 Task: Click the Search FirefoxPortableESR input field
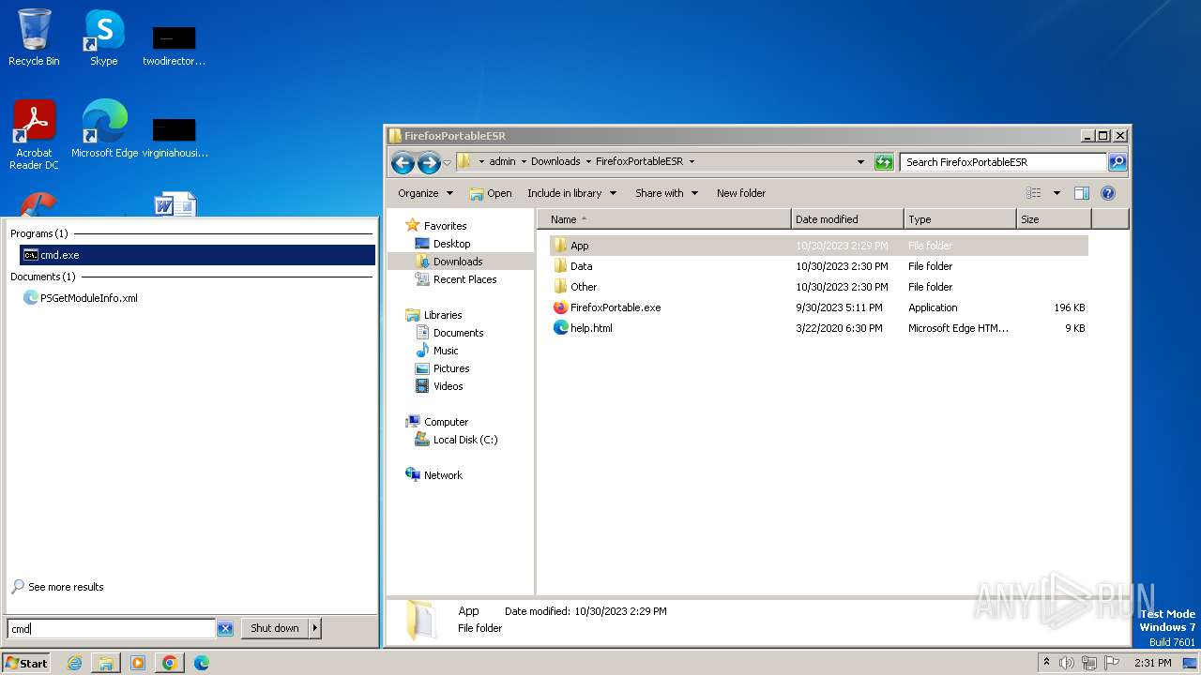[x=1002, y=162]
